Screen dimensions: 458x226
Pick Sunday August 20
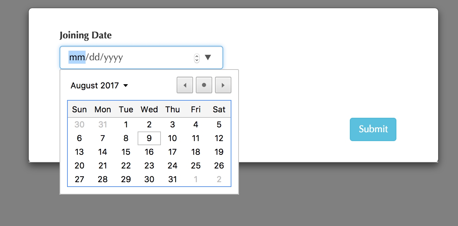click(79, 166)
